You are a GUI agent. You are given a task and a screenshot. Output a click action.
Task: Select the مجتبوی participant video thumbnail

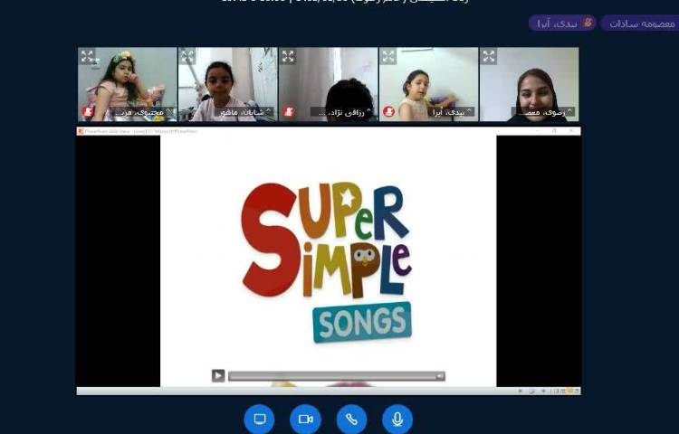click(128, 84)
